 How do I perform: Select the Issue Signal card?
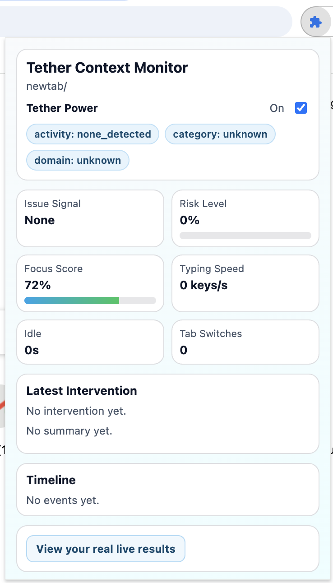pyautogui.click(x=90, y=218)
